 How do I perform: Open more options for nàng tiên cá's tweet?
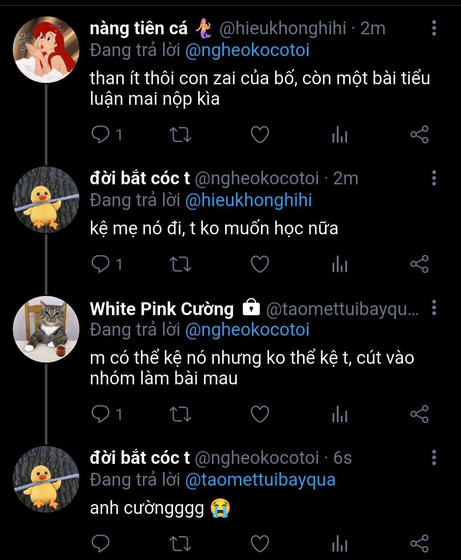(434, 28)
